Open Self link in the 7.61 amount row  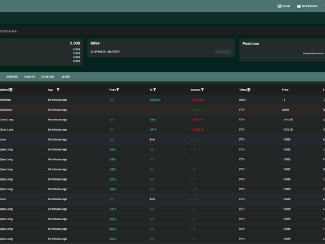pos(152,209)
